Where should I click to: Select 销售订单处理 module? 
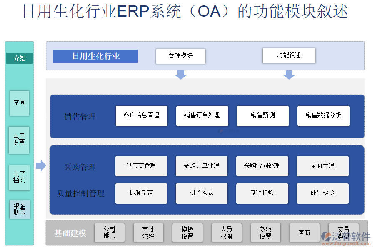point(202,115)
